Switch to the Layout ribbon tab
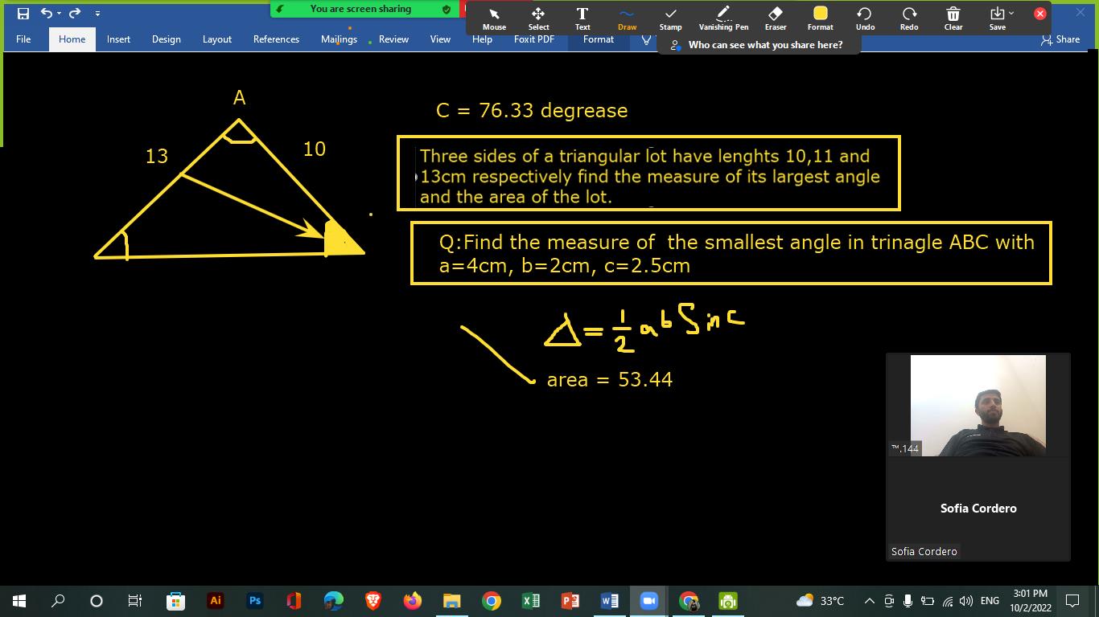This screenshot has height=617, width=1099. (x=216, y=39)
